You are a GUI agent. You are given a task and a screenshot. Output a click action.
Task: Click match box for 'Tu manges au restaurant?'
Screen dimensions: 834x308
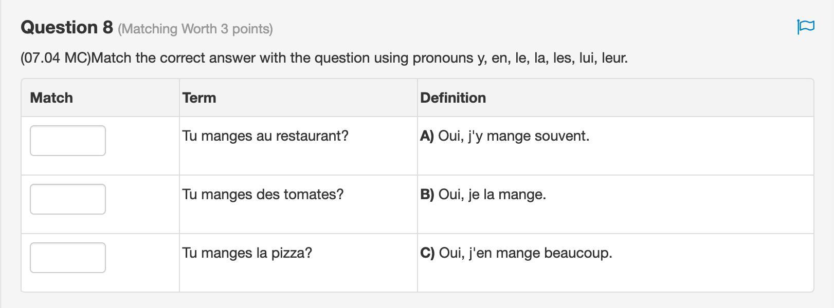(x=68, y=141)
